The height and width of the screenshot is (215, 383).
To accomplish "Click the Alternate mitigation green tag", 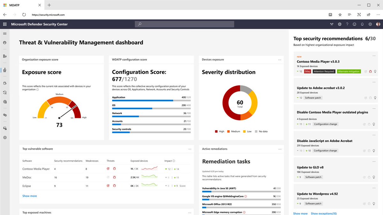I will (349, 72).
